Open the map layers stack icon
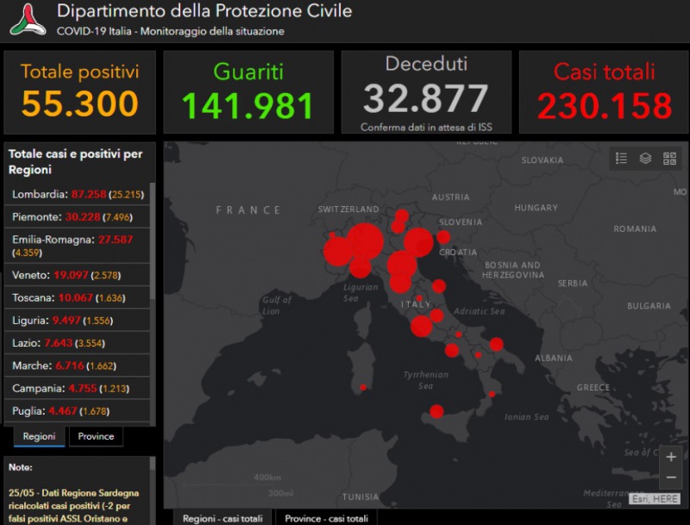 645,159
